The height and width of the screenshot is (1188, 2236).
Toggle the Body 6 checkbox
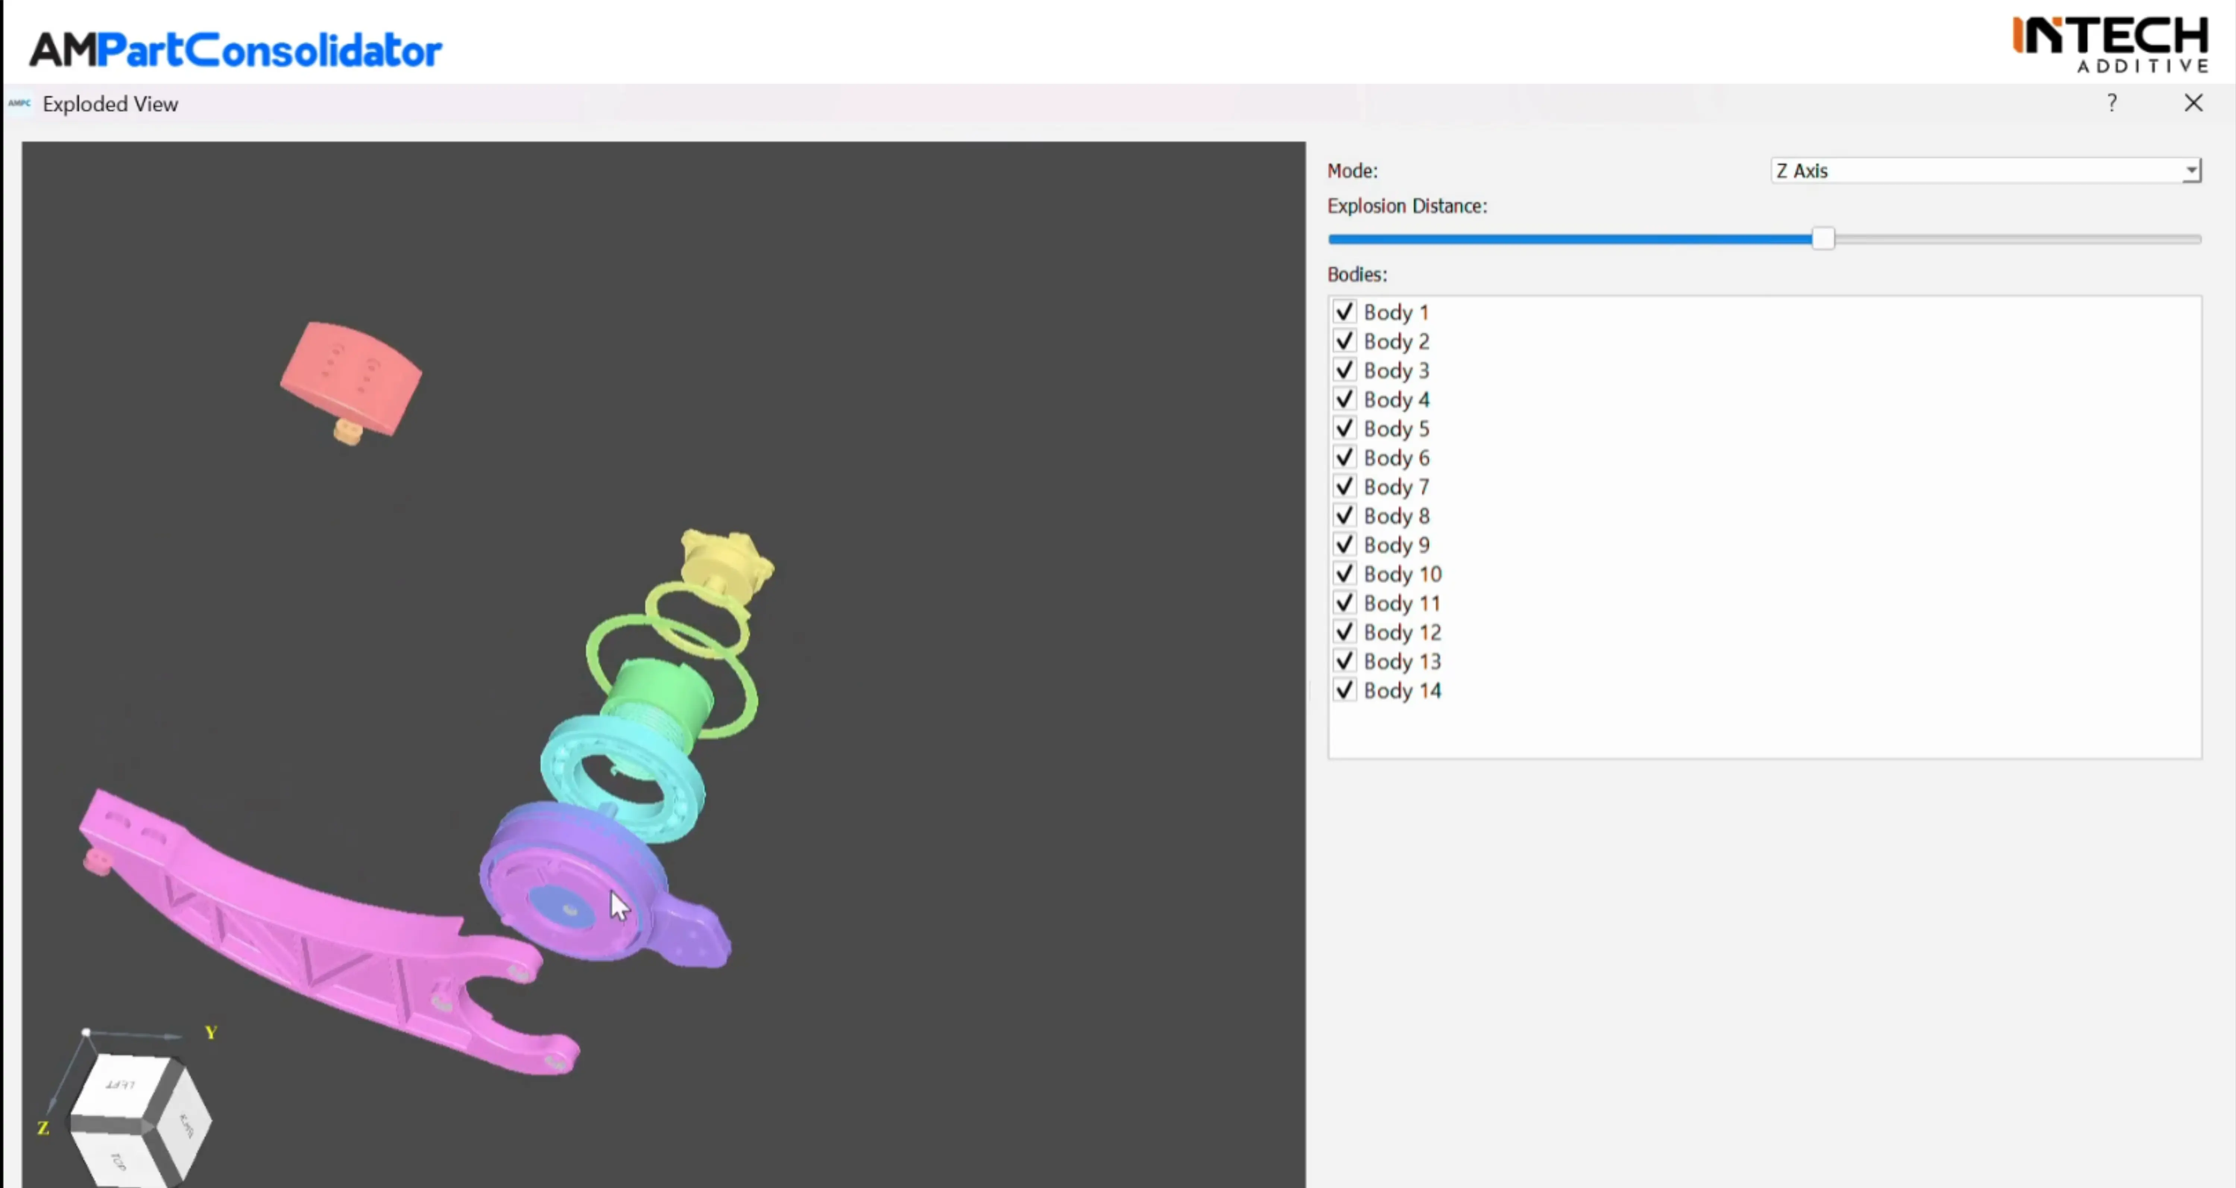(1345, 457)
